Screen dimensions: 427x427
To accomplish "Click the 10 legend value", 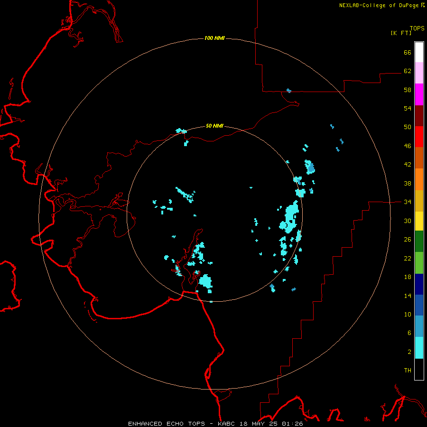I will 408,314.
